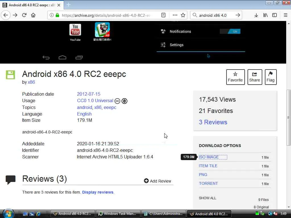Switch to Windows Task Manager taskbar button

pyautogui.click(x=118, y=214)
